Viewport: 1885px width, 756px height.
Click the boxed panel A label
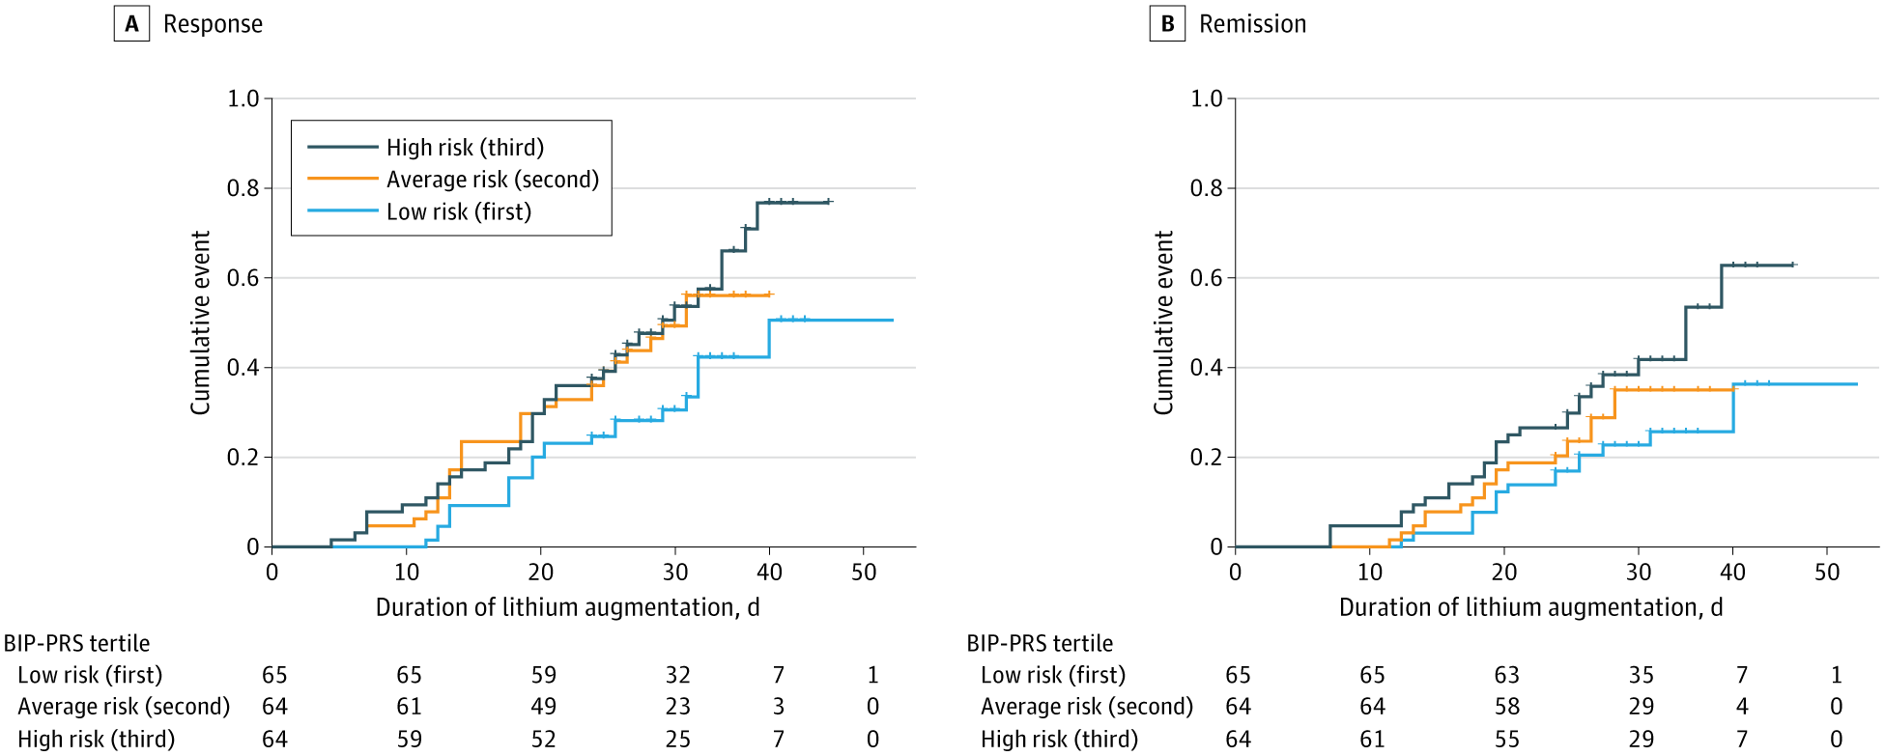131,24
